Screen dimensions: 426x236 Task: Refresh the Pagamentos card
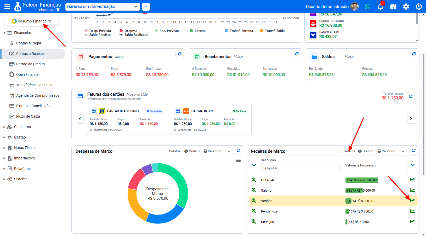[180, 54]
